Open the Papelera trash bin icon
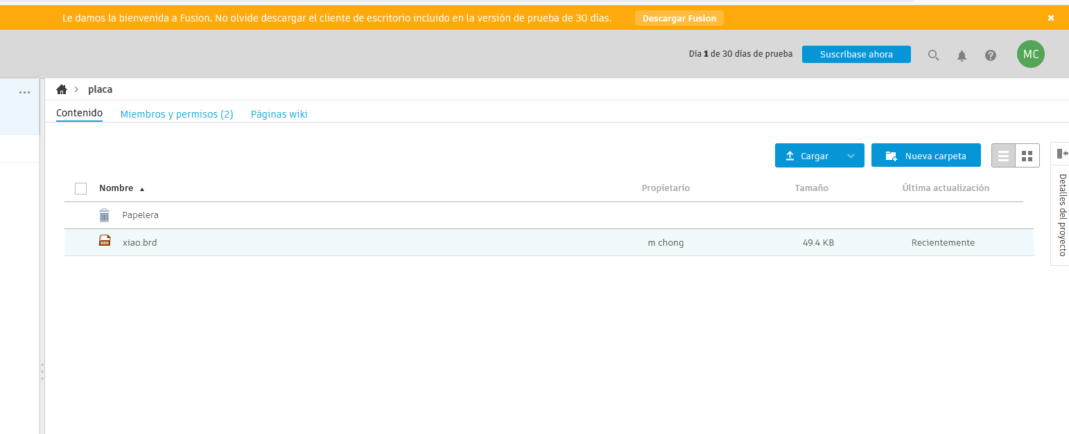1069x434 pixels. [x=104, y=215]
